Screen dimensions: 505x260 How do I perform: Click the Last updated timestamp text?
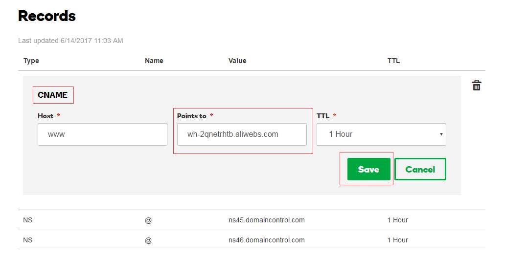70,41
